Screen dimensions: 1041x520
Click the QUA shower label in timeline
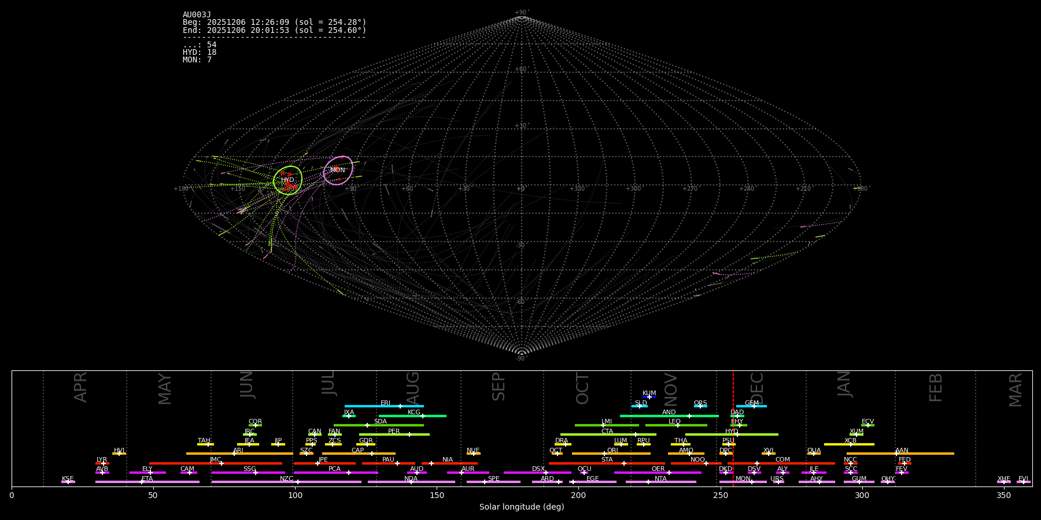click(x=814, y=450)
